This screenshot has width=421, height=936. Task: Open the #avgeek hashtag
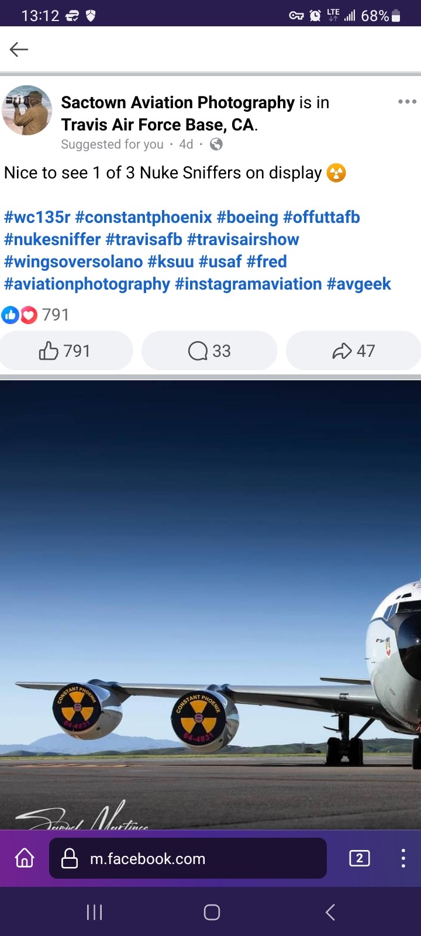pos(358,284)
